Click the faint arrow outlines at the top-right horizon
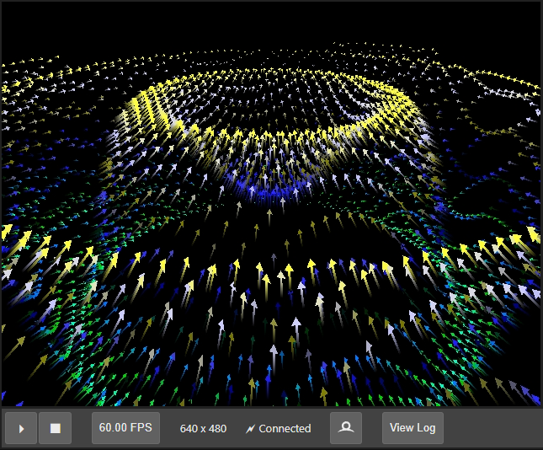The height and width of the screenshot is (450, 543). click(505, 84)
